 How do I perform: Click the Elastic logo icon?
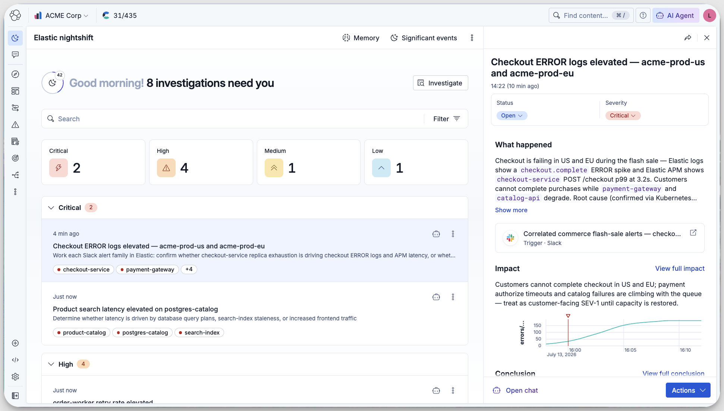point(15,15)
